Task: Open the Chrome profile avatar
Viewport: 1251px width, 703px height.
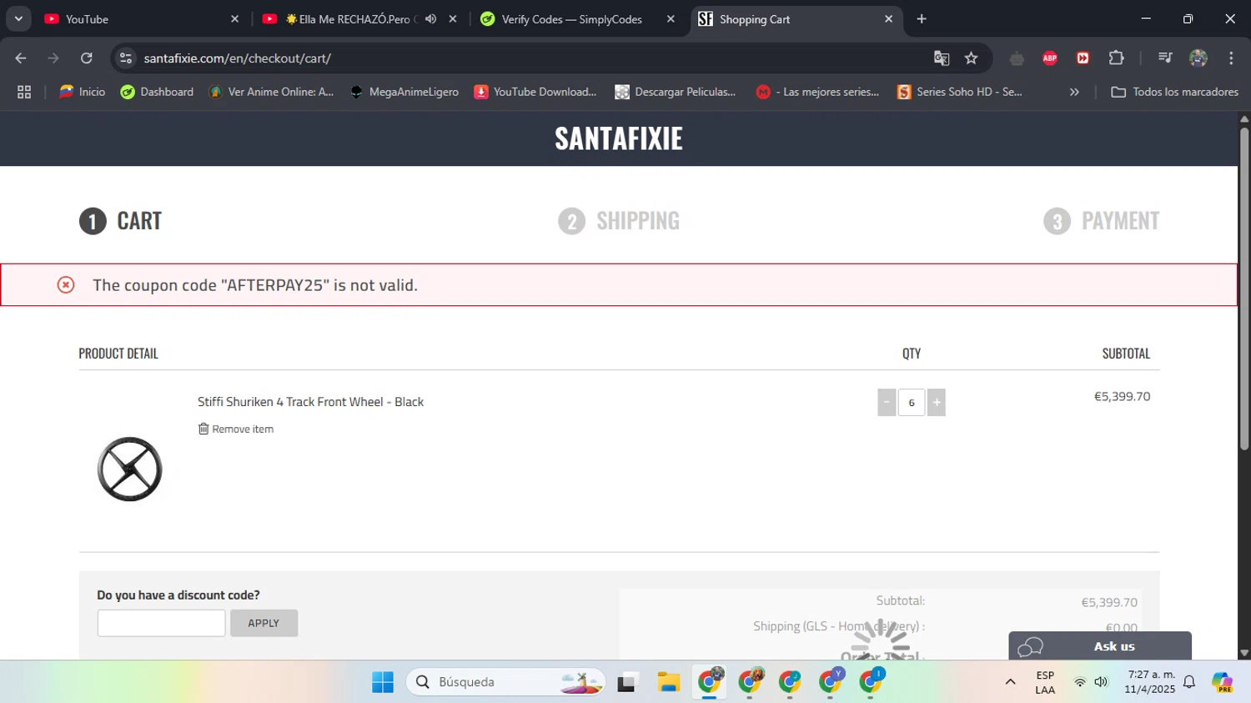Action: (x=1198, y=58)
